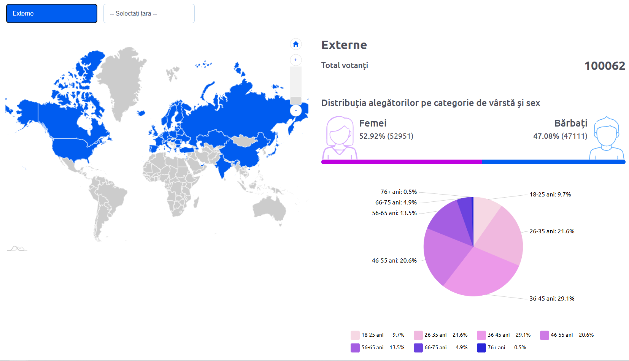Zoom in with the map plus button

[296, 60]
